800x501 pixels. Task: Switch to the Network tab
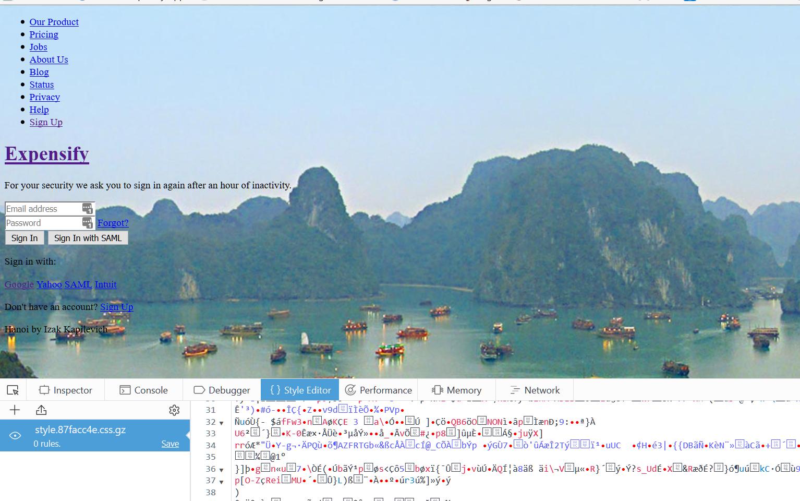[x=535, y=390]
